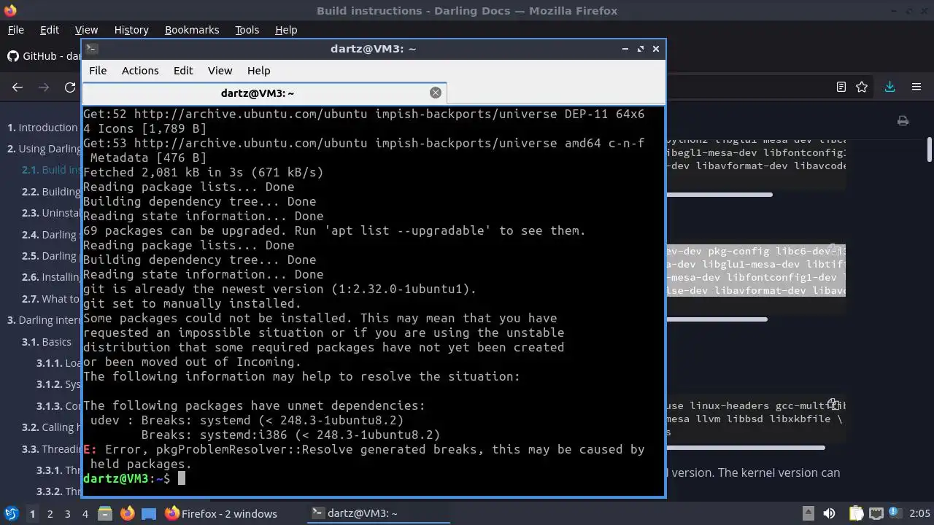Viewport: 934px width, 525px height.
Task: Open '3.3. Threading' sidebar link
Action: pos(52,449)
